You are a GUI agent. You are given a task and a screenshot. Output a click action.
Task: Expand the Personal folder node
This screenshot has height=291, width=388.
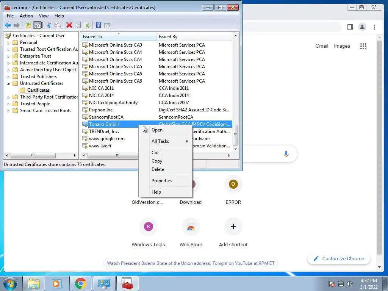(x=8, y=43)
